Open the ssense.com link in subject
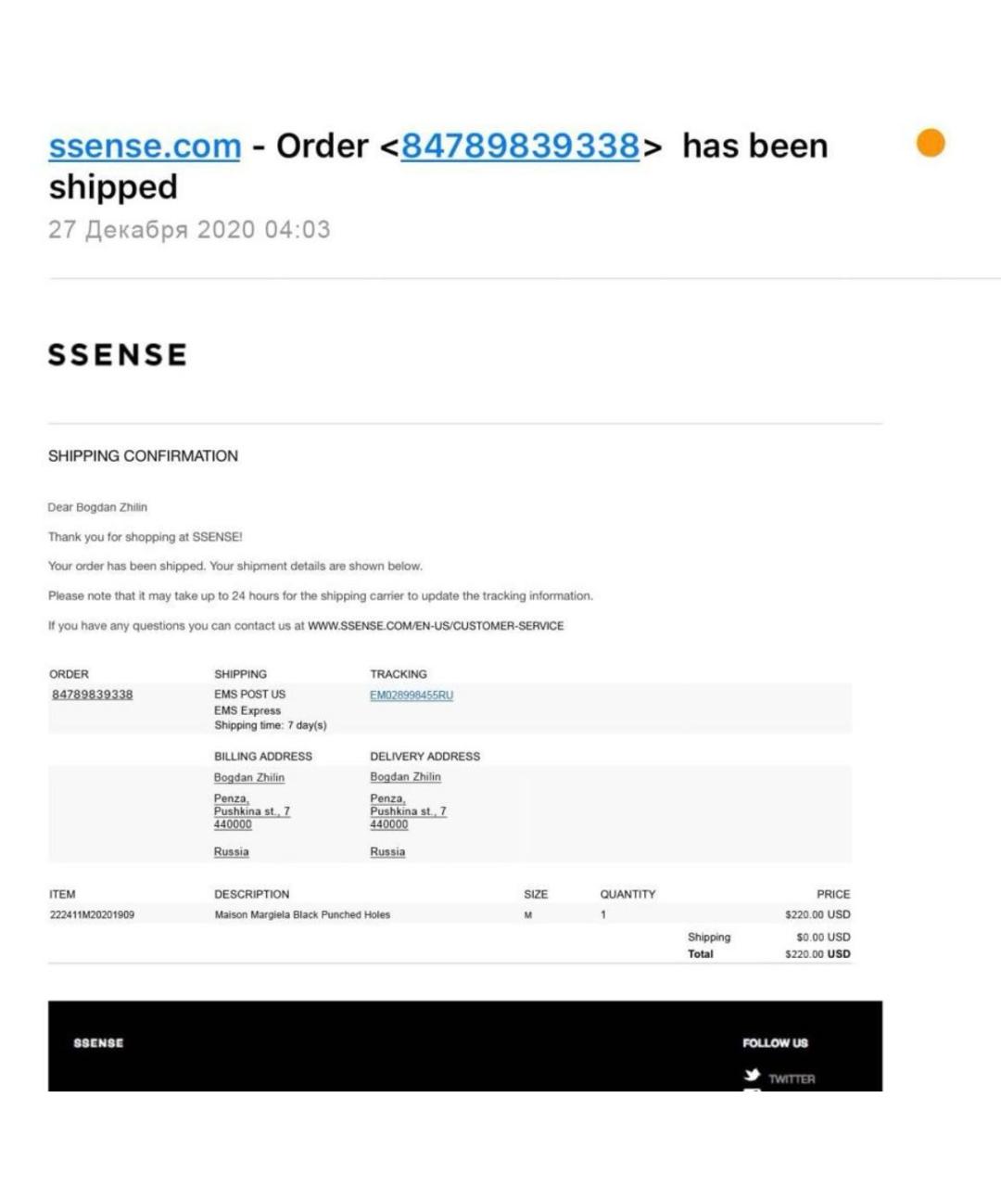1001x1187 pixels. [145, 146]
